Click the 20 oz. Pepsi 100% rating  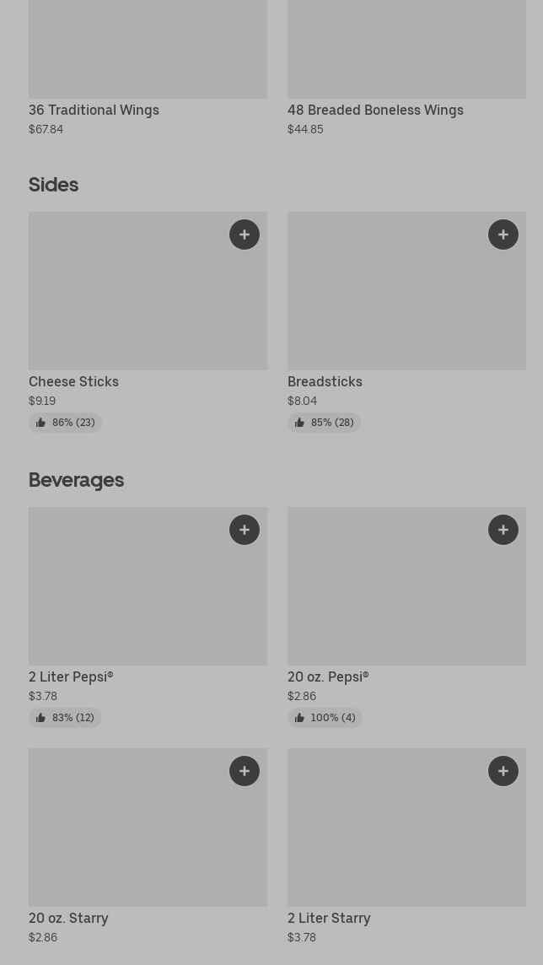point(325,718)
